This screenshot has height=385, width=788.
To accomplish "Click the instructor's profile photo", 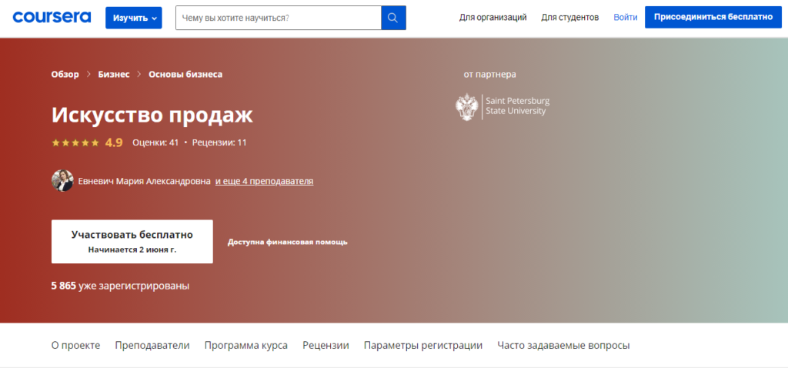I will tap(62, 181).
